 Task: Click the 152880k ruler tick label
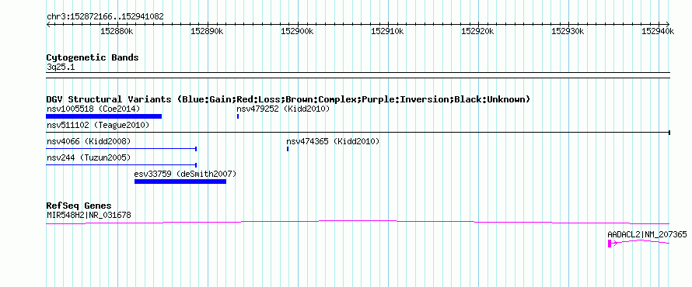(x=117, y=31)
